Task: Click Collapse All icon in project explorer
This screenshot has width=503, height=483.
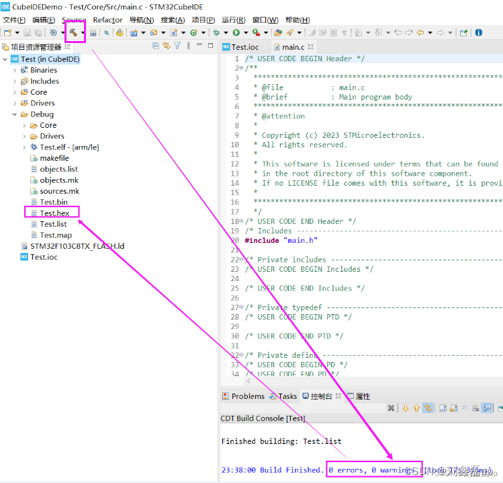Action: click(156, 46)
